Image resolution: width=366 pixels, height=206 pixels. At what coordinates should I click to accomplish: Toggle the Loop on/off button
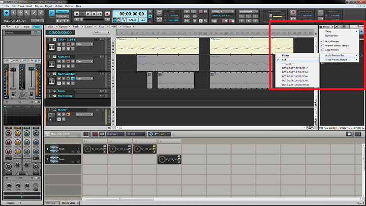point(159,13)
